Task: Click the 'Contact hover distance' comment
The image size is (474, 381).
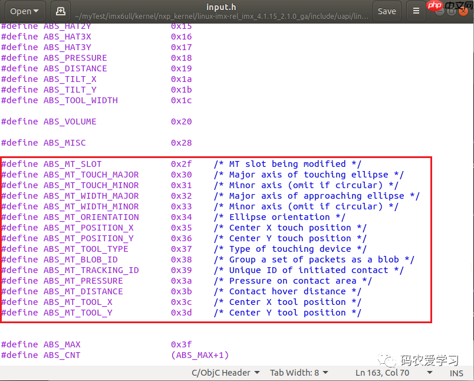Action: pyautogui.click(x=288, y=291)
